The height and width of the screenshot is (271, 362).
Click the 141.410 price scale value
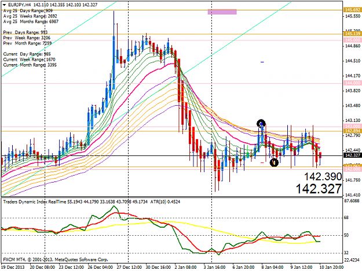[353, 195]
